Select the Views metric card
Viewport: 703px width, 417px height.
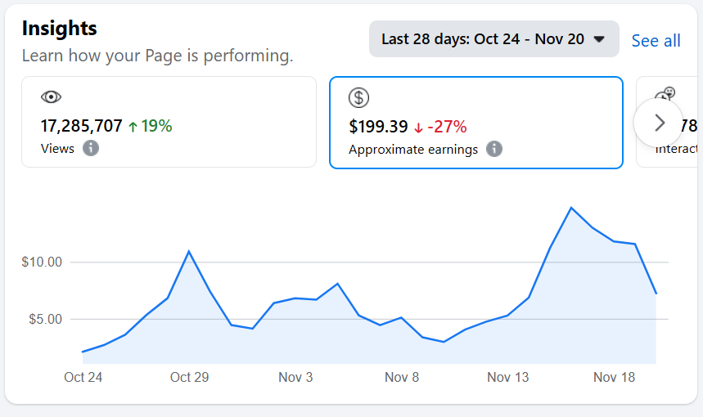click(169, 122)
